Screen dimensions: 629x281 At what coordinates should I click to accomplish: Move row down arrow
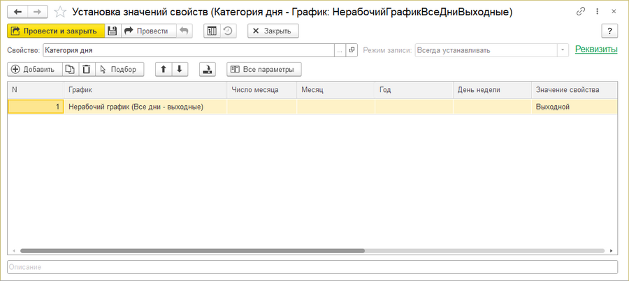[180, 69]
